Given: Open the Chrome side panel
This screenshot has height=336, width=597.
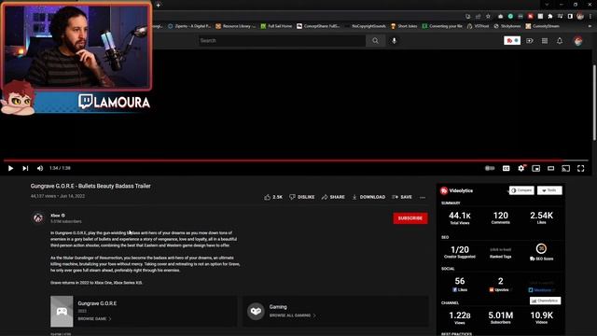Looking at the screenshot, I should pos(570,17).
